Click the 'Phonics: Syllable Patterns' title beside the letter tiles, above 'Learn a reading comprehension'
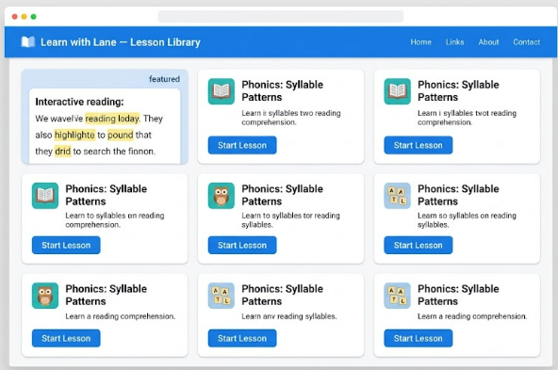The image size is (558, 370). [x=458, y=295]
